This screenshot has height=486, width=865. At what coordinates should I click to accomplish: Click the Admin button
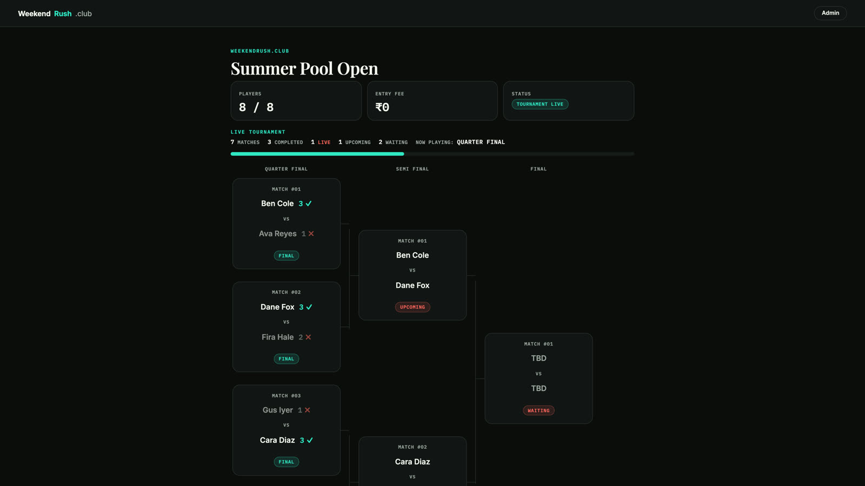(830, 13)
